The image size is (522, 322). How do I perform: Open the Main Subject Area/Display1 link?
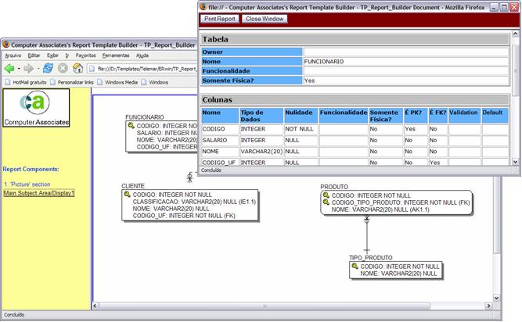tap(39, 193)
